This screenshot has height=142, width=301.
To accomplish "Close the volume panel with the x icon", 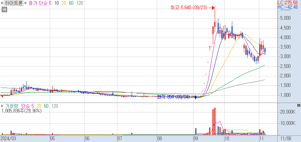I will (x=298, y=105).
